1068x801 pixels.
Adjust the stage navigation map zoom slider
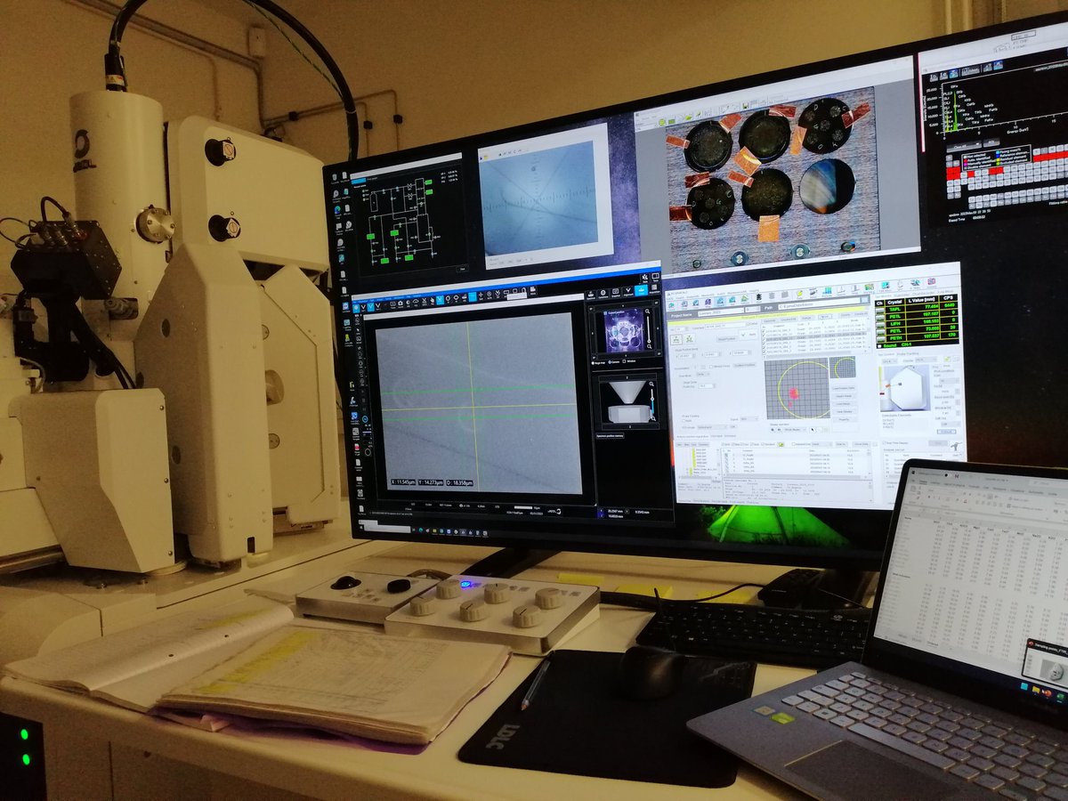(x=648, y=328)
